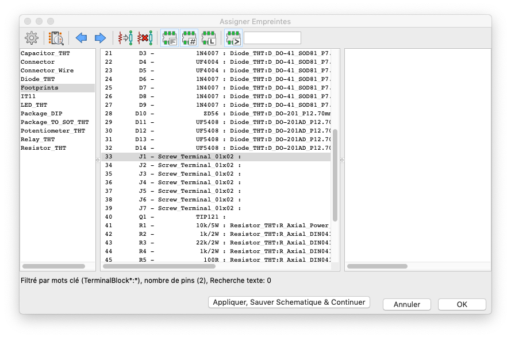Click the footprint filter text field
This screenshot has width=511, height=338.
coord(272,38)
